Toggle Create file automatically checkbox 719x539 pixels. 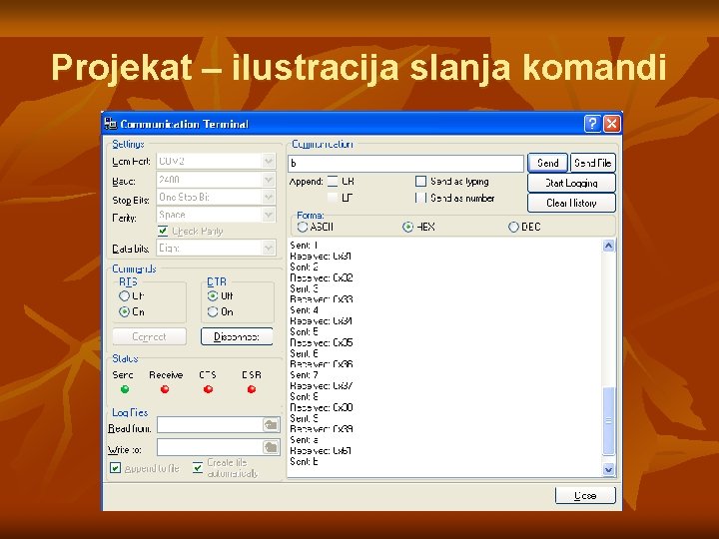click(198, 467)
